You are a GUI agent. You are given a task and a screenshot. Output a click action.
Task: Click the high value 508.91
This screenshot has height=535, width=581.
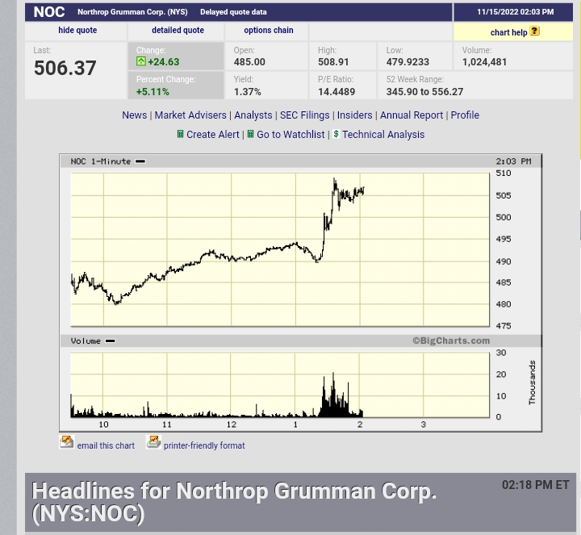(x=333, y=62)
